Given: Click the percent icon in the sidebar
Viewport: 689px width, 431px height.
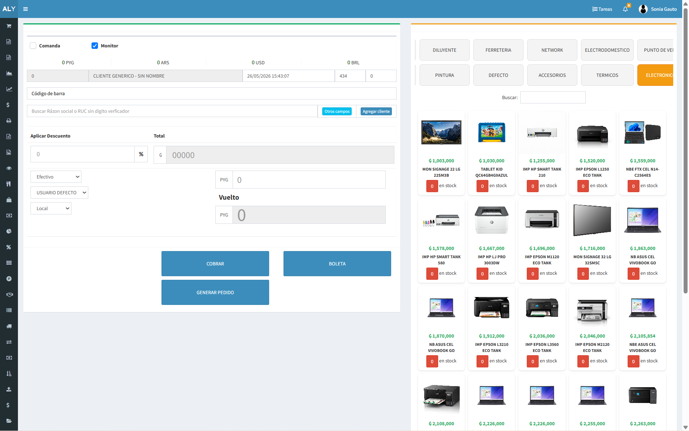Looking at the screenshot, I should coord(9,247).
